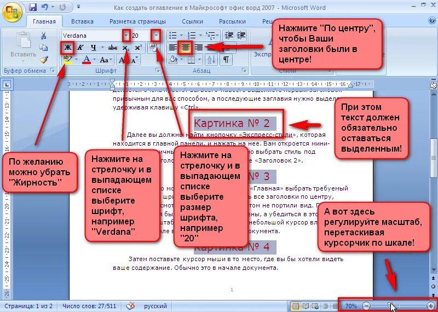Open the round Office button menu
438x312 pixels.
coord(12,11)
